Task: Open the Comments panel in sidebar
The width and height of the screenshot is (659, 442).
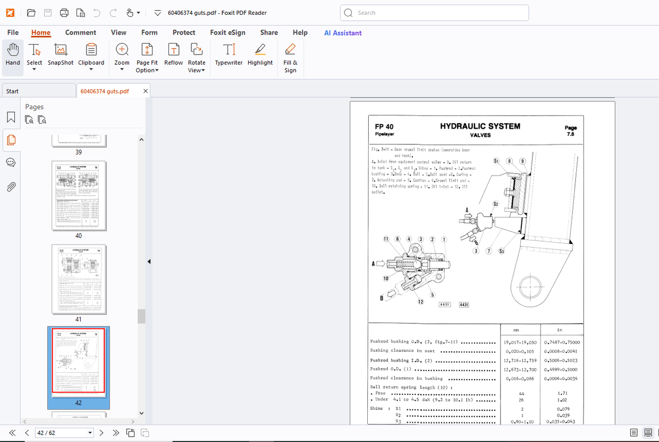Action: click(11, 163)
